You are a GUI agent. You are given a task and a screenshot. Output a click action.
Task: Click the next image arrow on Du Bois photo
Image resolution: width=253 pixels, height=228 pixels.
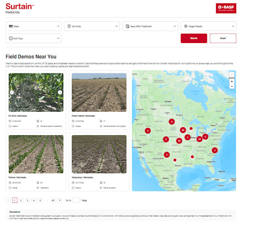pos(60,92)
